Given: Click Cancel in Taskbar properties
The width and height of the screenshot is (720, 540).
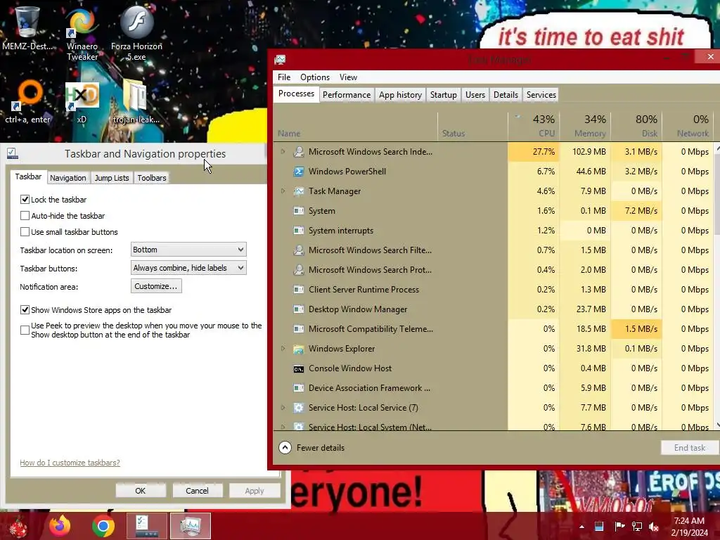Looking at the screenshot, I should [197, 490].
